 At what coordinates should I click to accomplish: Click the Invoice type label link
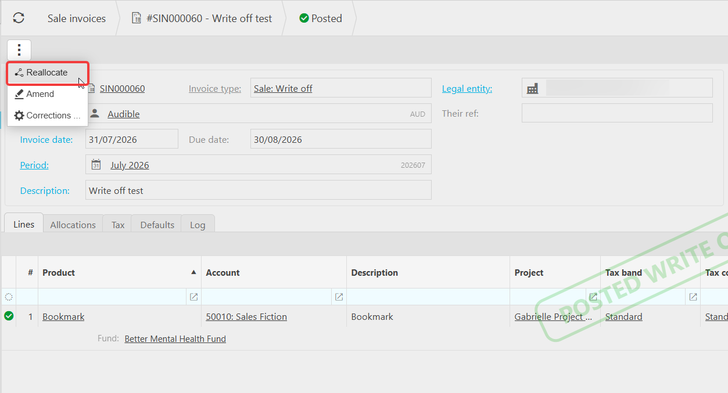click(215, 89)
